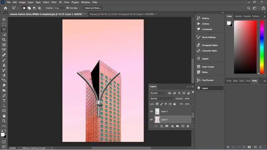Open the Color panel options menu

pos(264,16)
